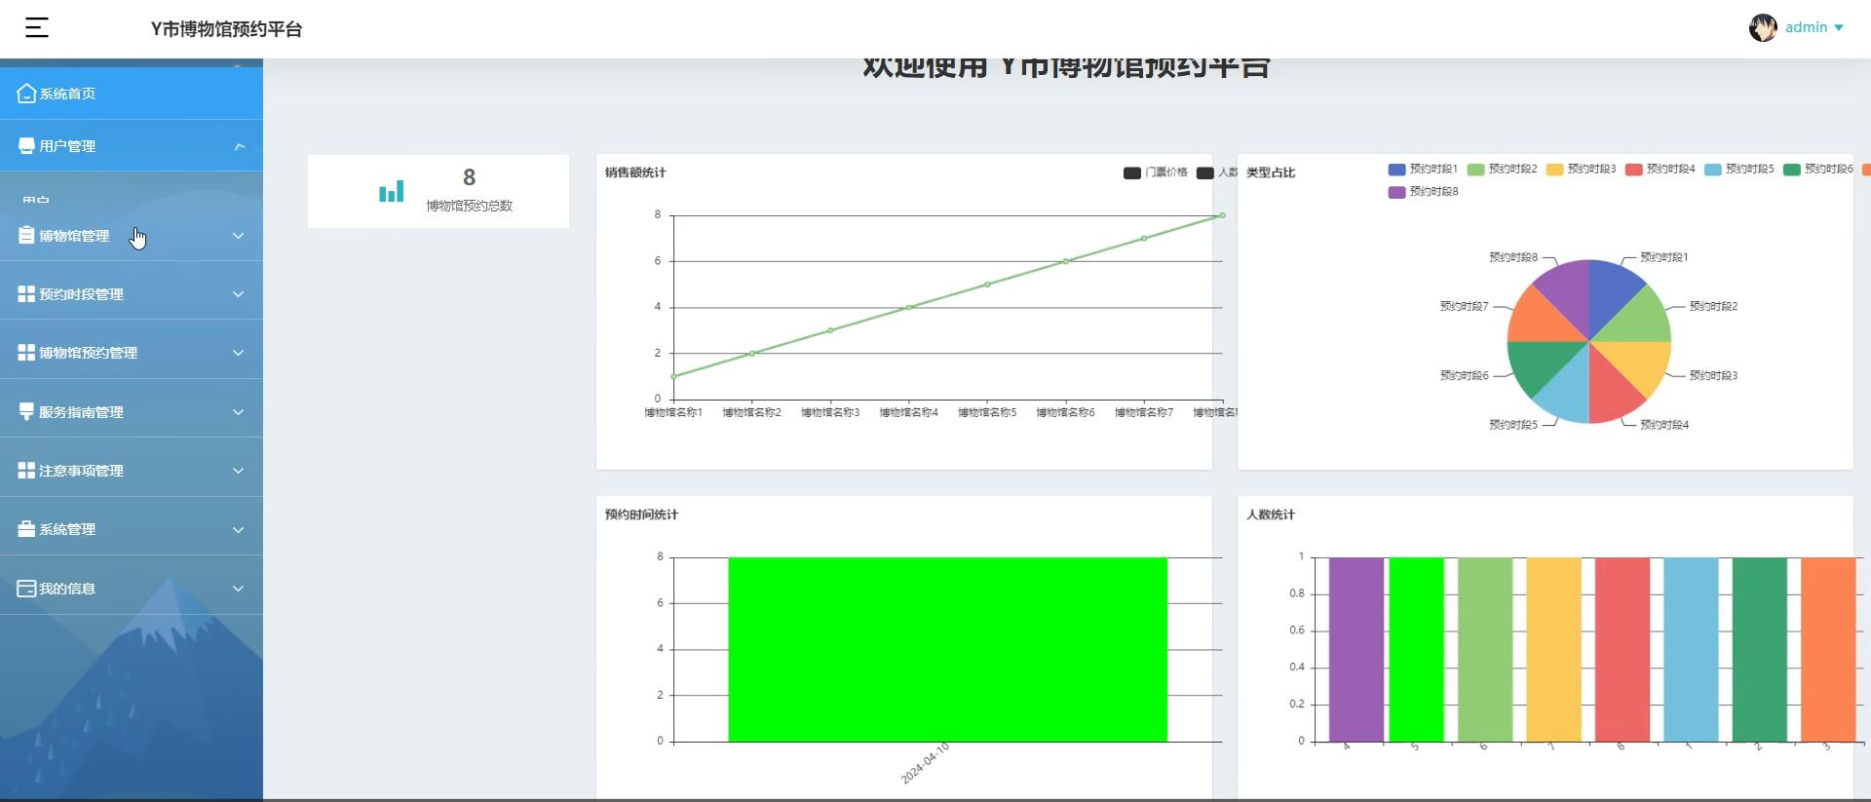Click the 预约时间统计 chart title
Viewport: 1871px width, 802px height.
[x=641, y=515]
